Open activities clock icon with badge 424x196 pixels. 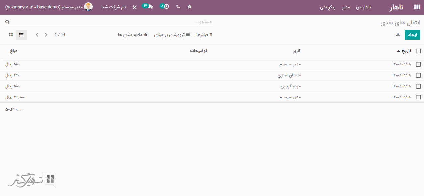[x=165, y=7]
